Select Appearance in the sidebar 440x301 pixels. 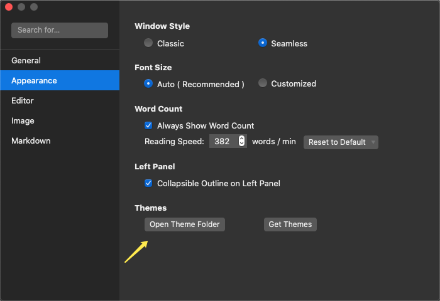click(x=34, y=81)
